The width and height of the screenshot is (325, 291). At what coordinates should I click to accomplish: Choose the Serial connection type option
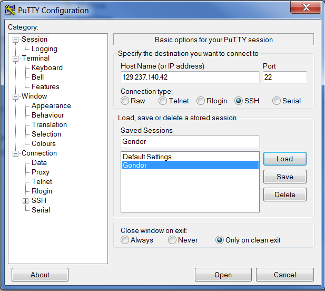pyautogui.click(x=277, y=101)
